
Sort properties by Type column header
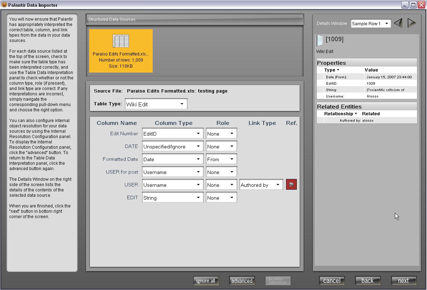[x=331, y=70]
